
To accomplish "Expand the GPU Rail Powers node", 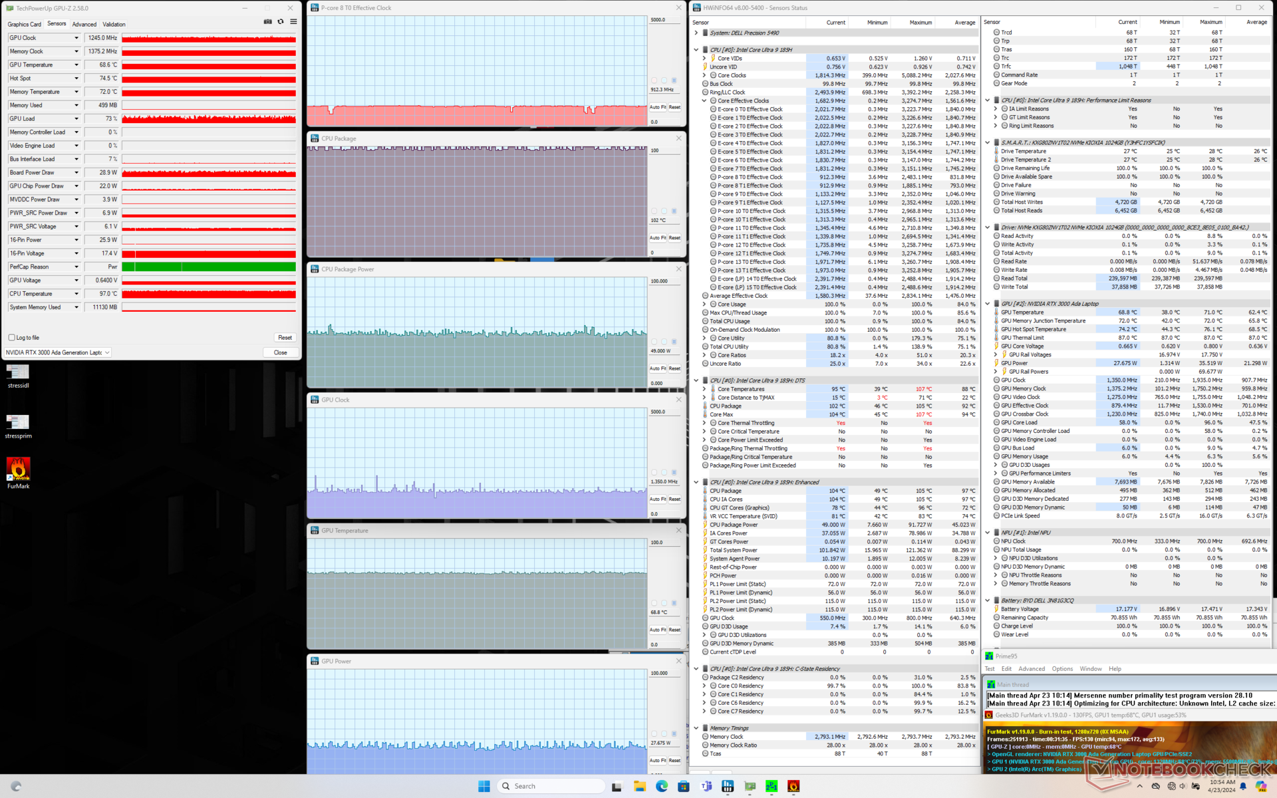I will pos(996,372).
